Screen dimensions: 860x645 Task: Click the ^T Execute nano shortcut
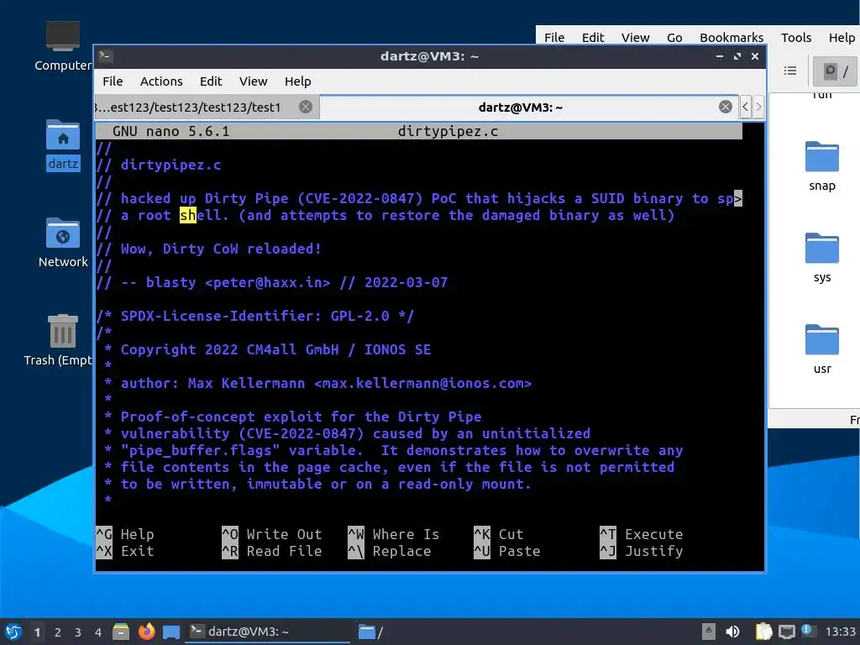[x=642, y=534]
